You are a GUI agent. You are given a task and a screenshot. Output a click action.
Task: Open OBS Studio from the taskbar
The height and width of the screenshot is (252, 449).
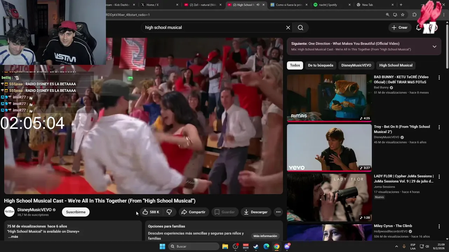click(235, 246)
